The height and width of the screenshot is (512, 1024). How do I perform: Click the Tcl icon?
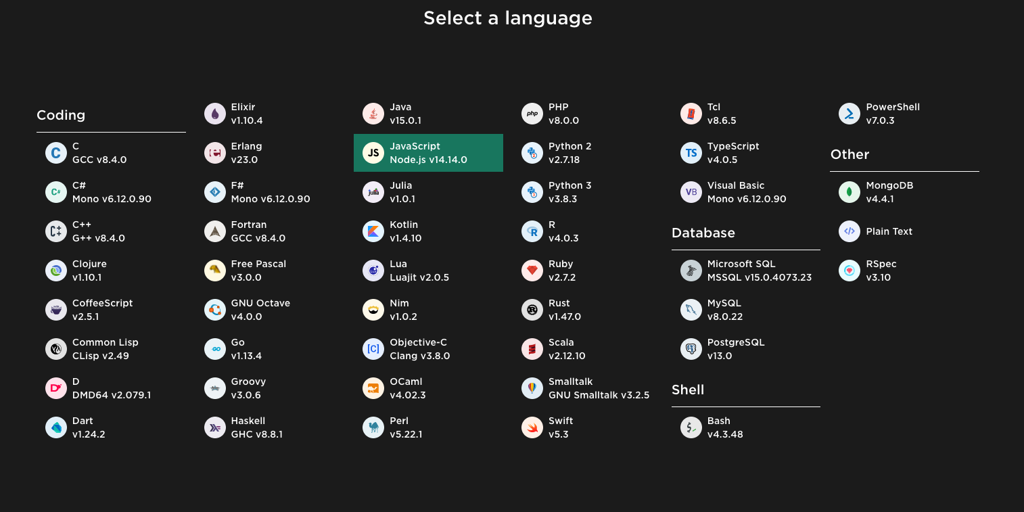(x=691, y=114)
